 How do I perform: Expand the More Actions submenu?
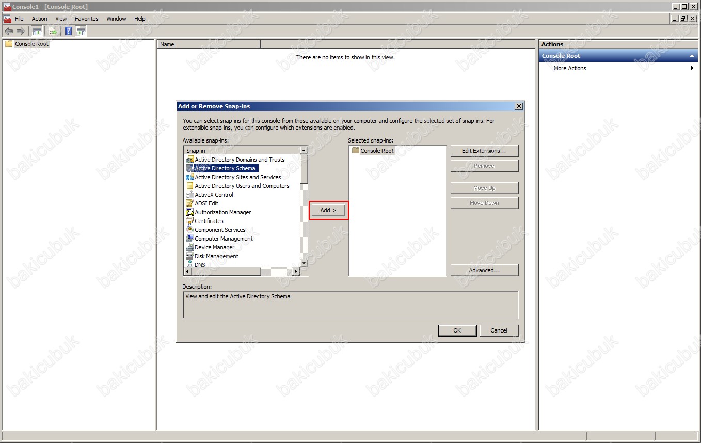(692, 68)
